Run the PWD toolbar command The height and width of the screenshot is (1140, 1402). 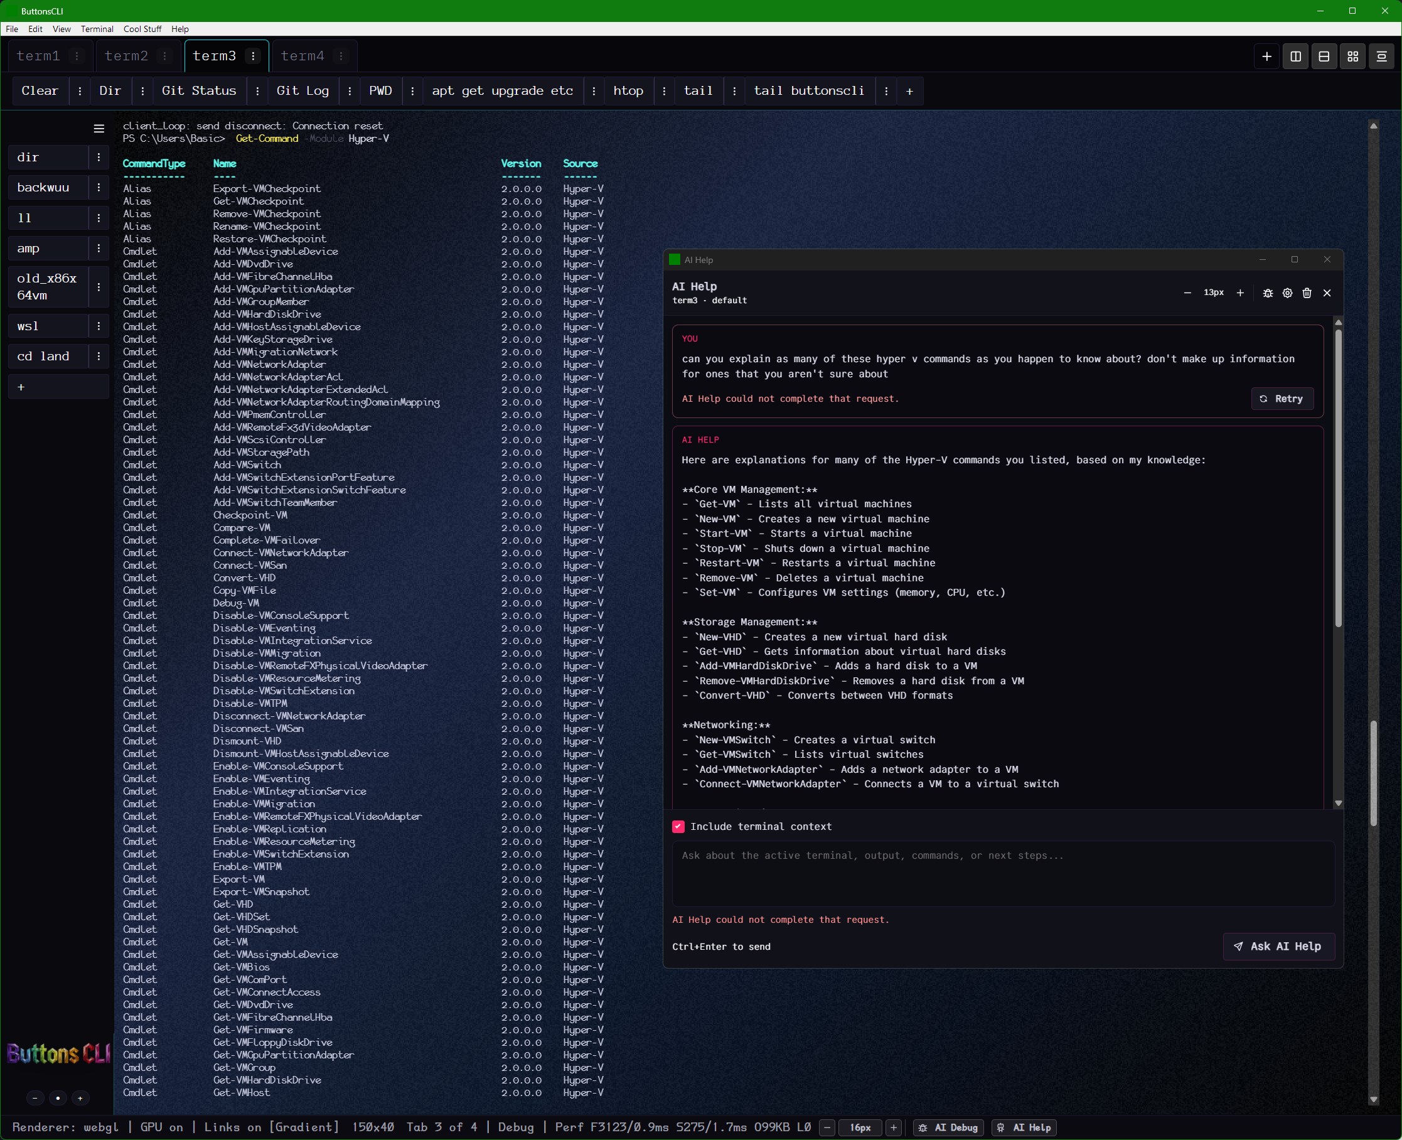click(381, 91)
